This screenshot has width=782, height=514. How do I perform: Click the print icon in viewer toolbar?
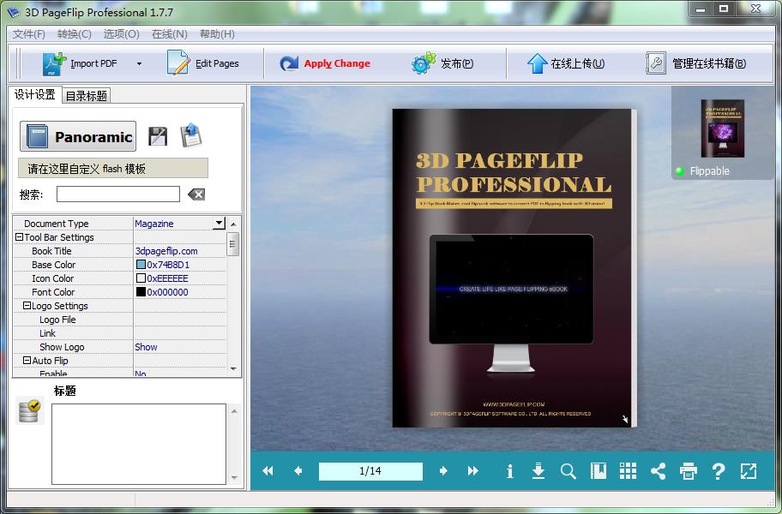[689, 470]
